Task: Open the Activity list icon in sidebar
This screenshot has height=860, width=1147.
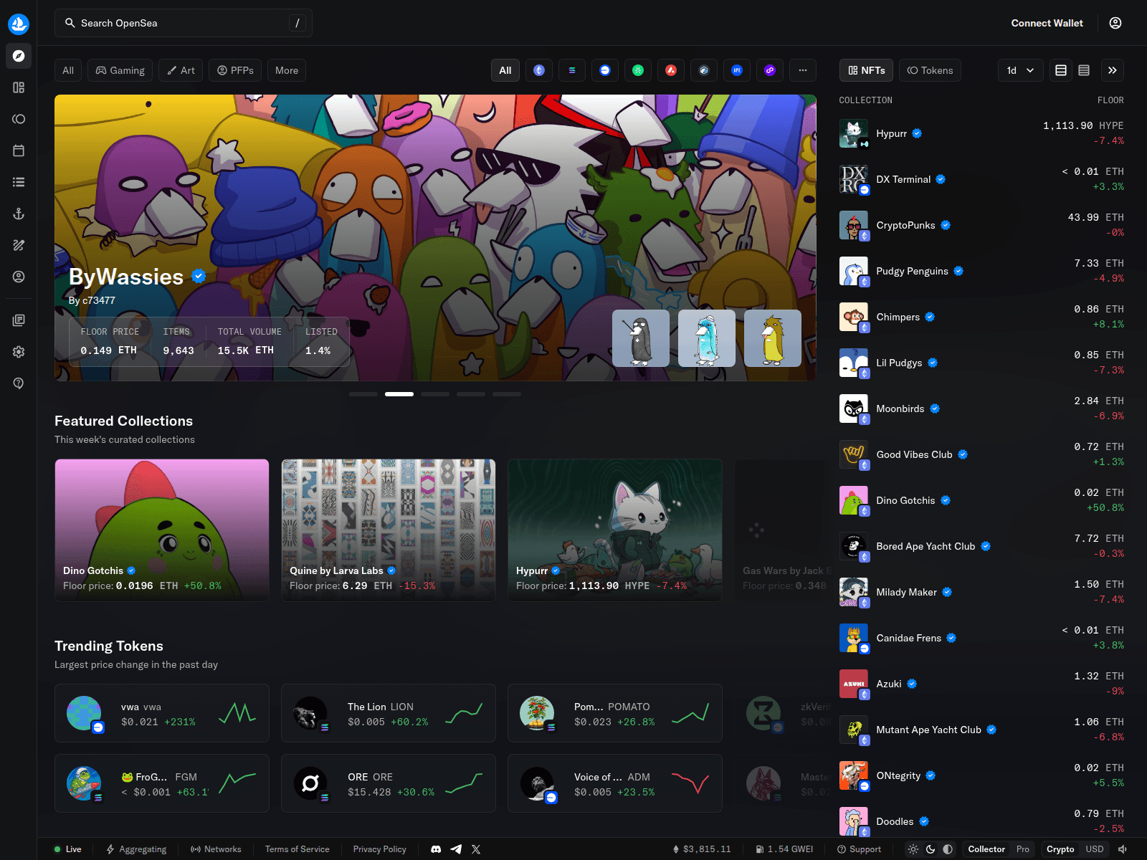Action: [x=19, y=182]
